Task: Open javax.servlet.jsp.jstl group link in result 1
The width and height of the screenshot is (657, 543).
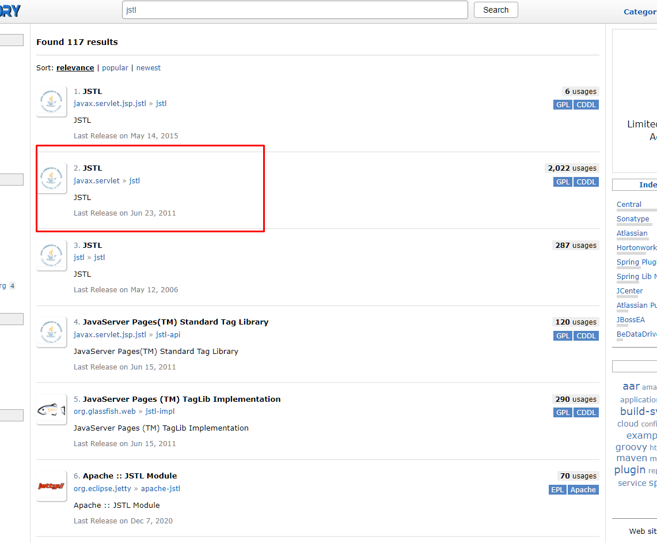Action: pos(110,104)
